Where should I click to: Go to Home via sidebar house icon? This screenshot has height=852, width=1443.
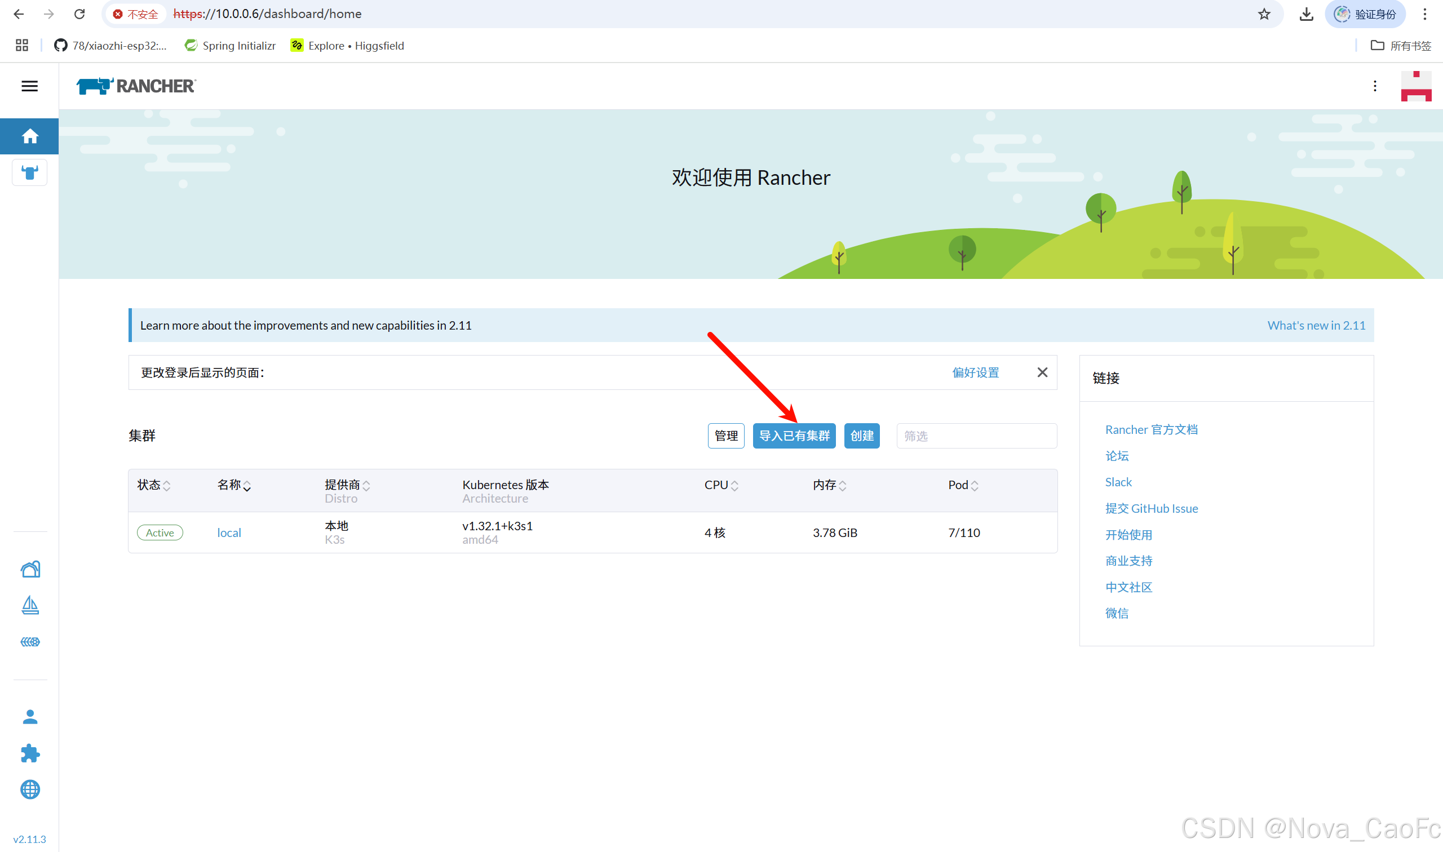(x=29, y=136)
